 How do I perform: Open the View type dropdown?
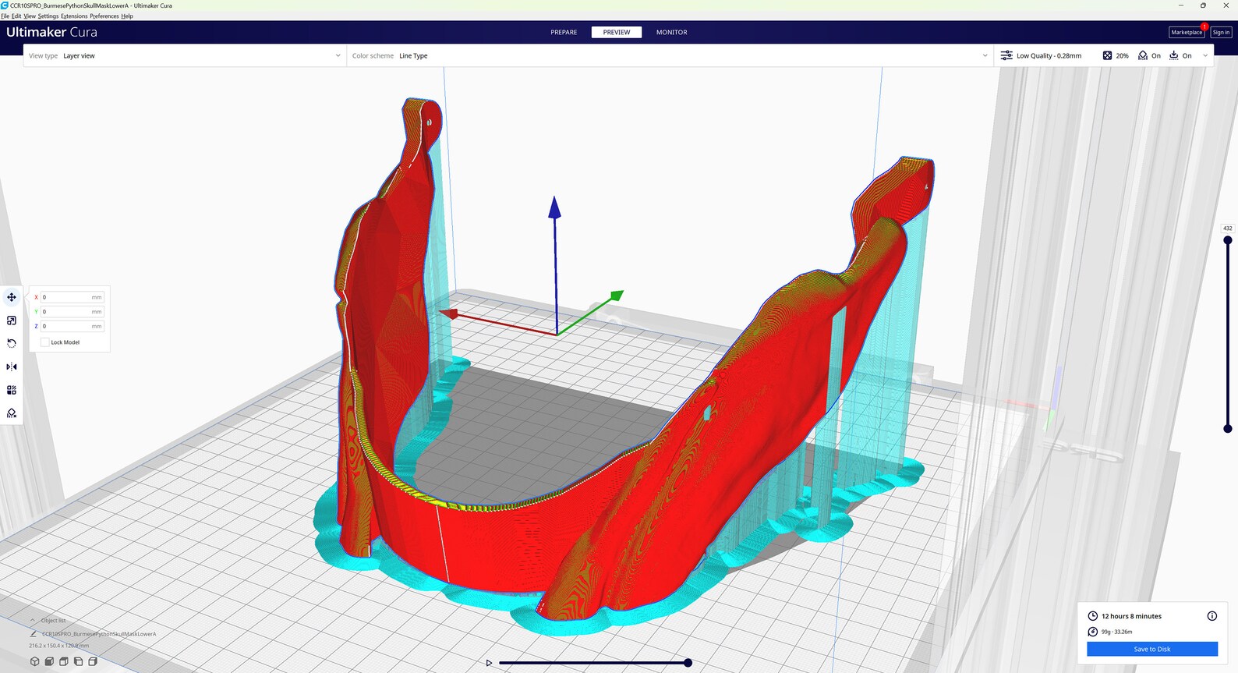[185, 56]
